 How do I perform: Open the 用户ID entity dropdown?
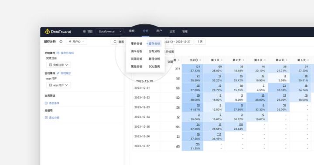click(x=76, y=41)
